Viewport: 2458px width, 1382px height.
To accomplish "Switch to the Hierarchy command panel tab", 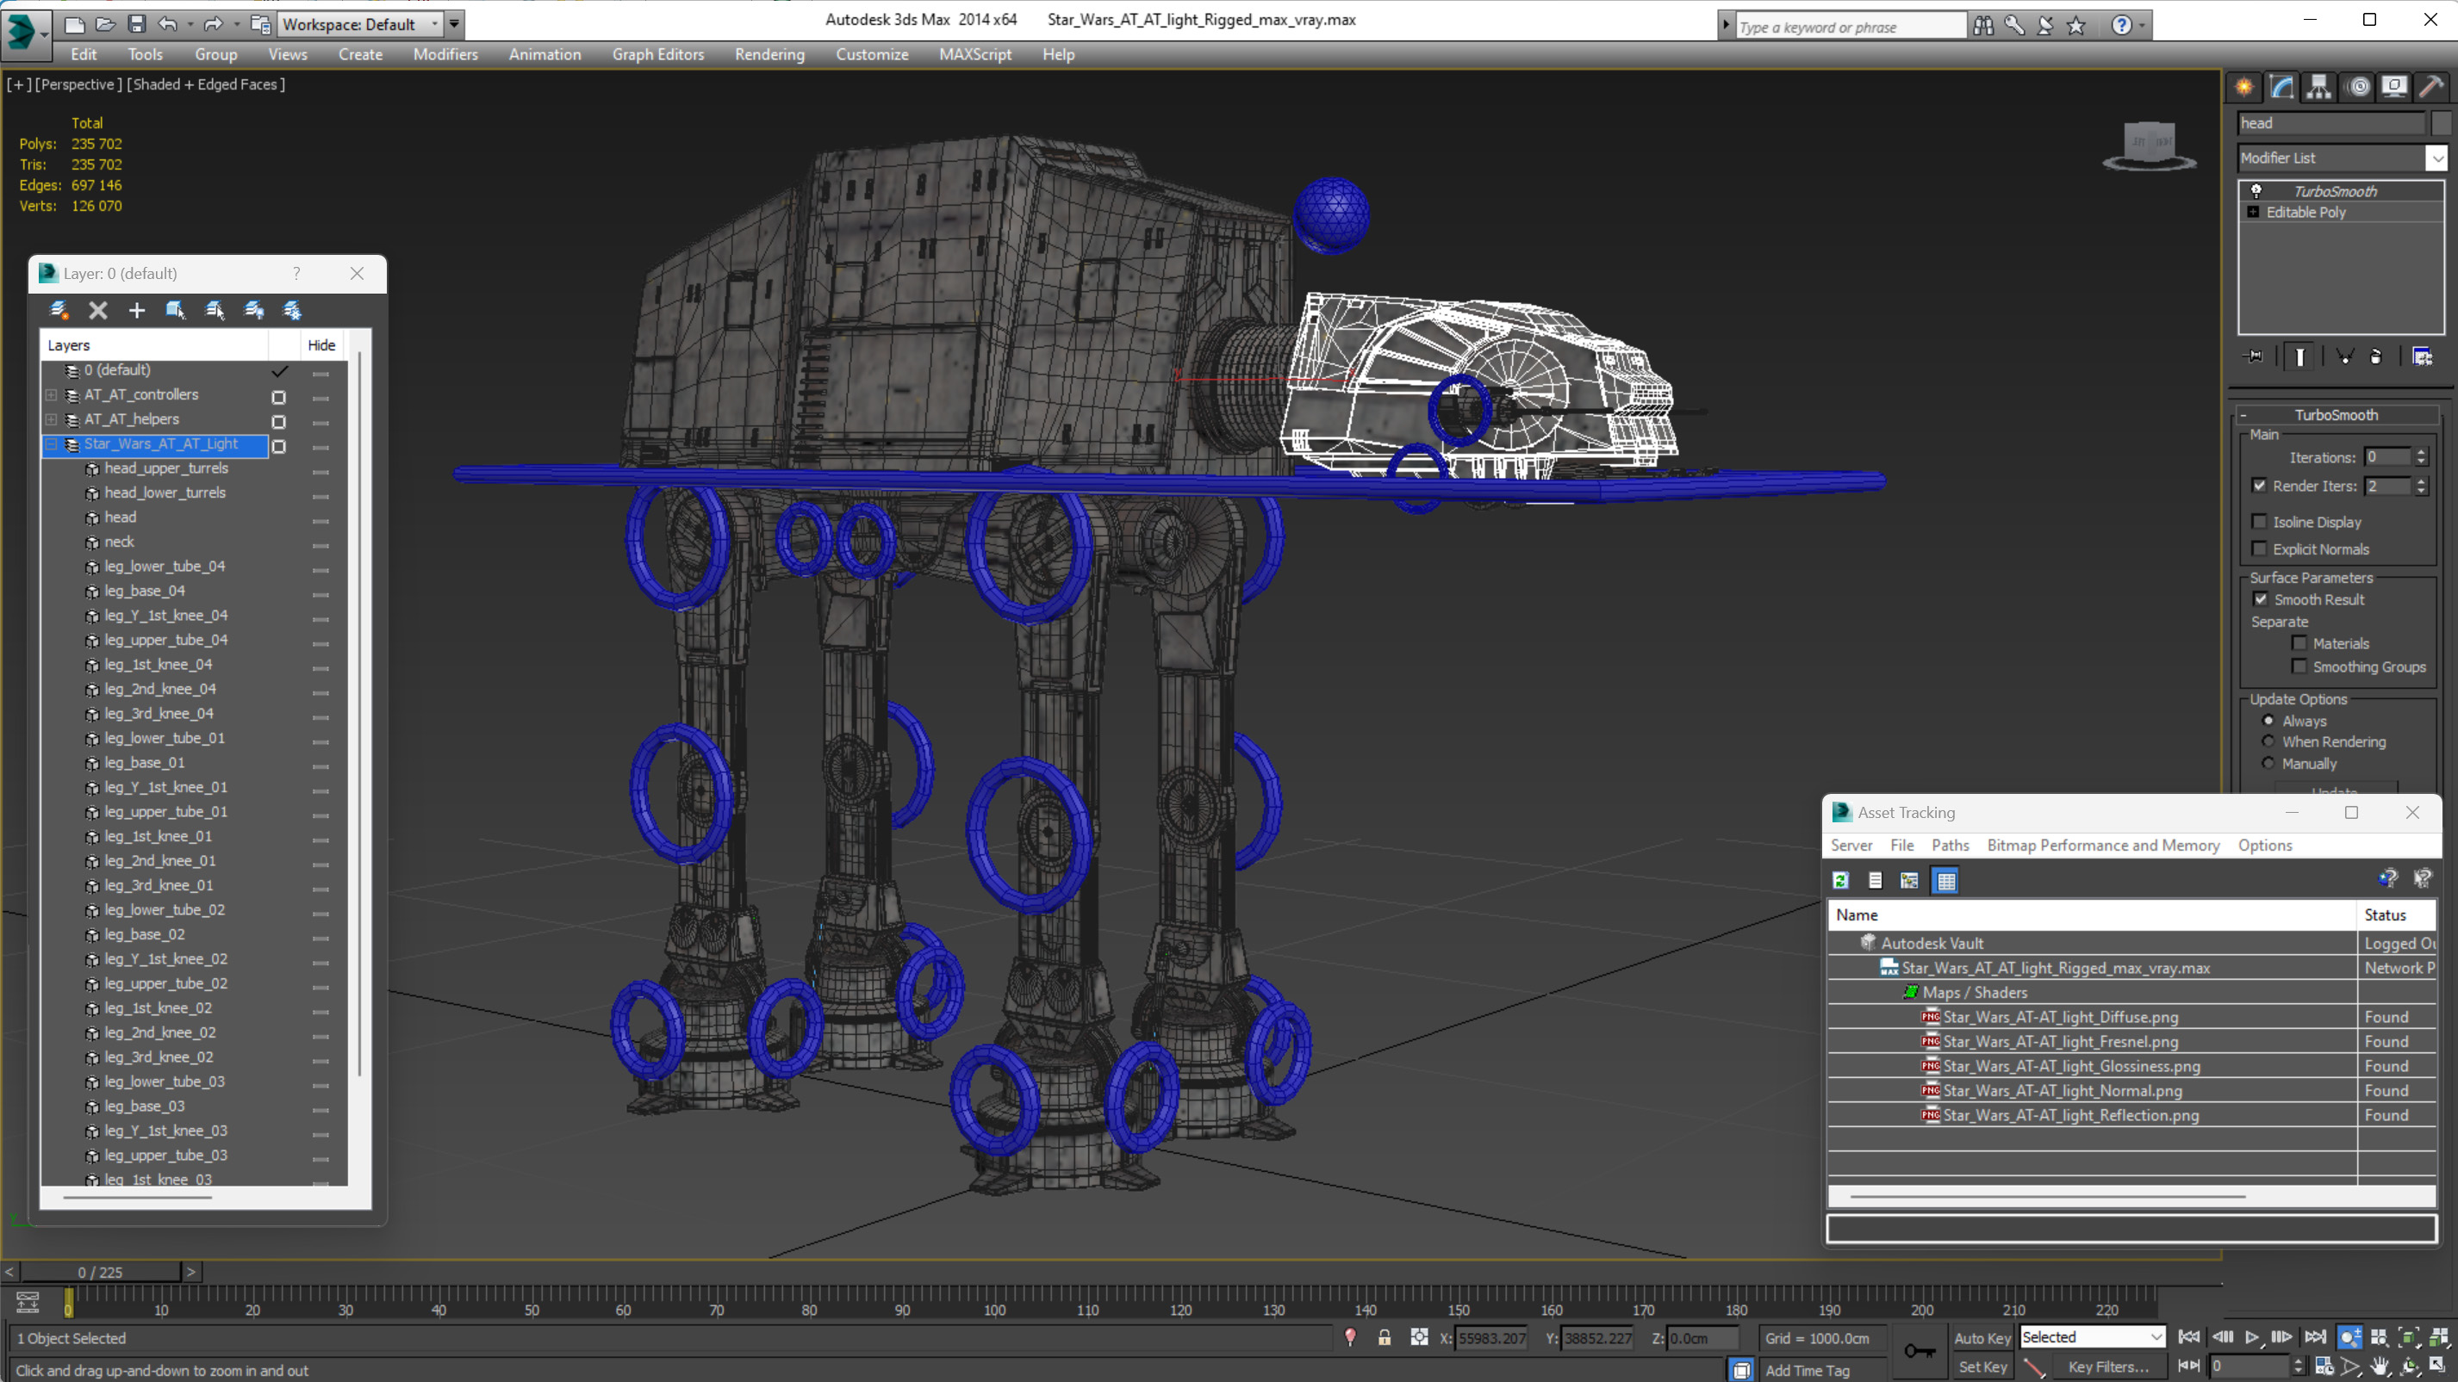I will pos(2318,88).
